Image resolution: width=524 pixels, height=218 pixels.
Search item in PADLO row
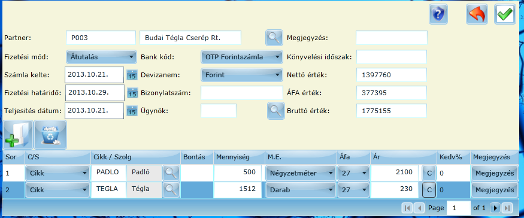(x=171, y=173)
